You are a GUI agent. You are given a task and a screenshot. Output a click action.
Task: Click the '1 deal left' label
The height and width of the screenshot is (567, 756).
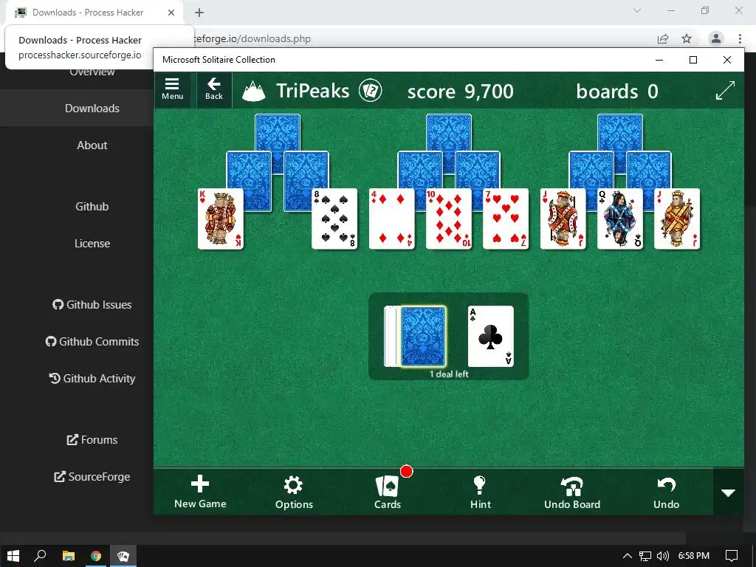tap(449, 374)
